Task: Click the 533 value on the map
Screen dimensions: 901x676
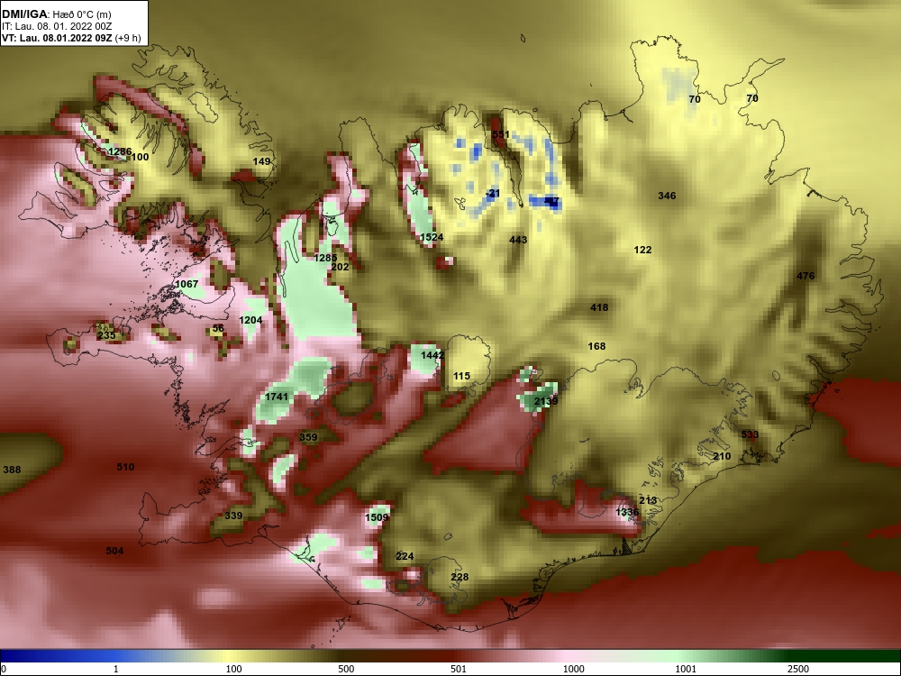Action: [x=750, y=435]
